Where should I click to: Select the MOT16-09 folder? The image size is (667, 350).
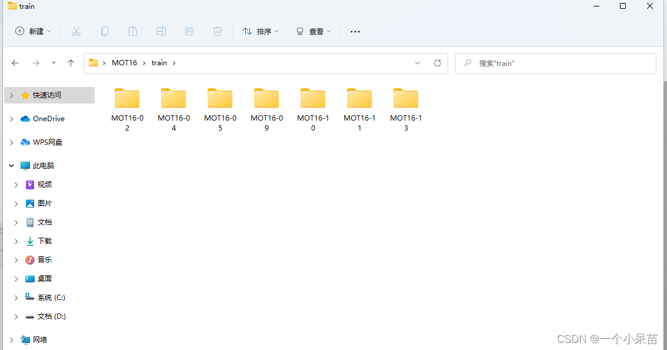click(266, 110)
